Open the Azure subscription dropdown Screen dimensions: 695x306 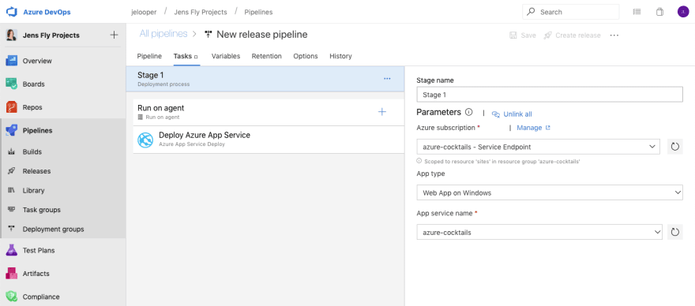pyautogui.click(x=538, y=147)
